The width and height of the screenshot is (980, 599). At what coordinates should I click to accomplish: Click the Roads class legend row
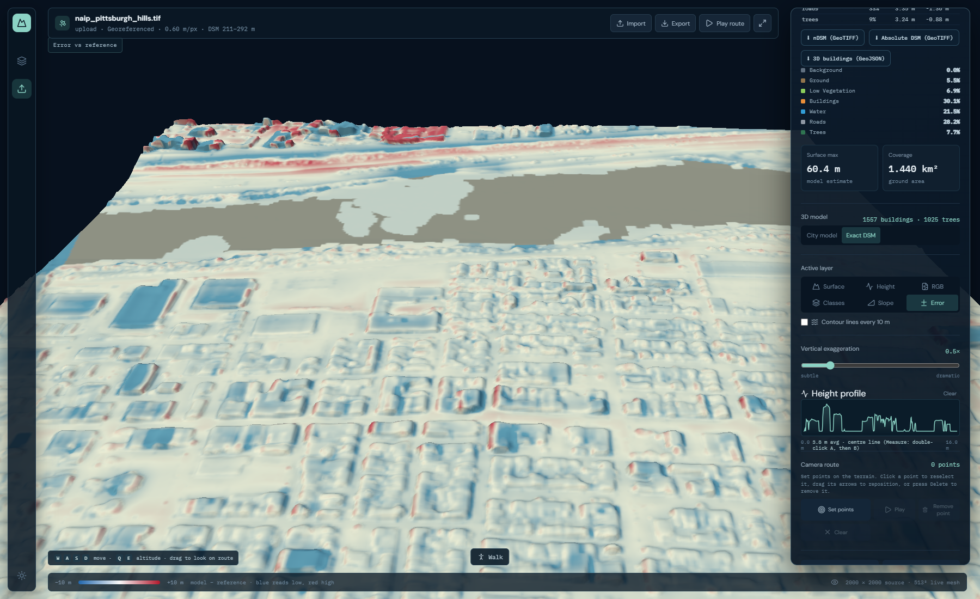880,122
